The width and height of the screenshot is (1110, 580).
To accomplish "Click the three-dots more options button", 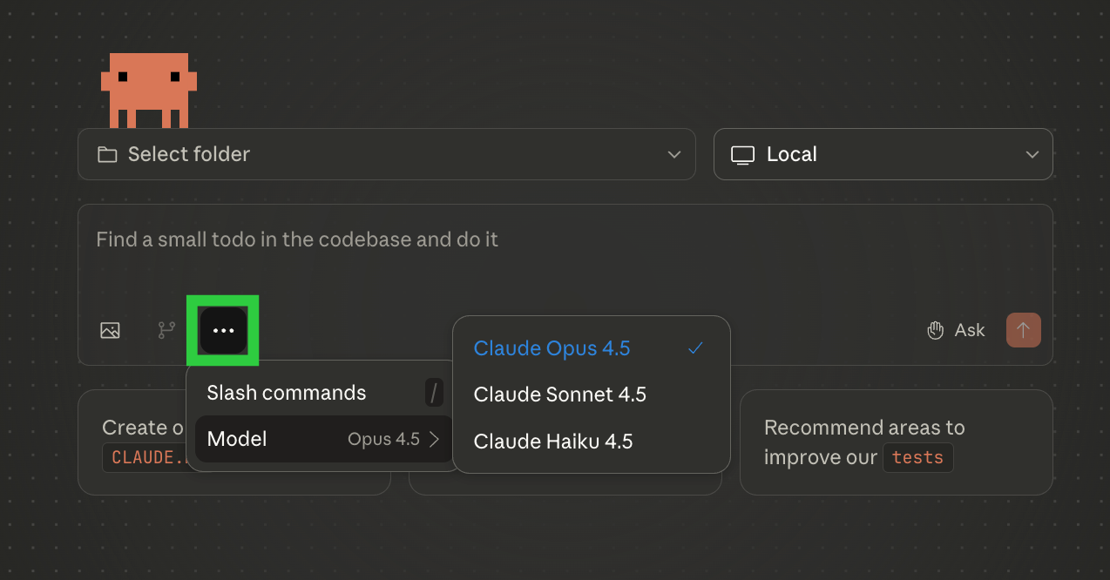I will [x=224, y=331].
